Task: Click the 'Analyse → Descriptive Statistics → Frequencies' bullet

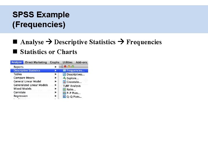Action: (91, 42)
